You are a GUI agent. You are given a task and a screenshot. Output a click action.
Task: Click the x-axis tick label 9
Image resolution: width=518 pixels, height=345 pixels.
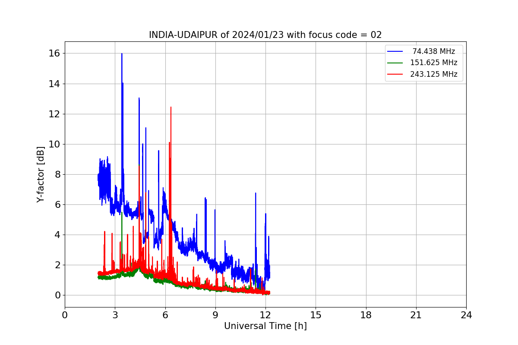(x=215, y=315)
